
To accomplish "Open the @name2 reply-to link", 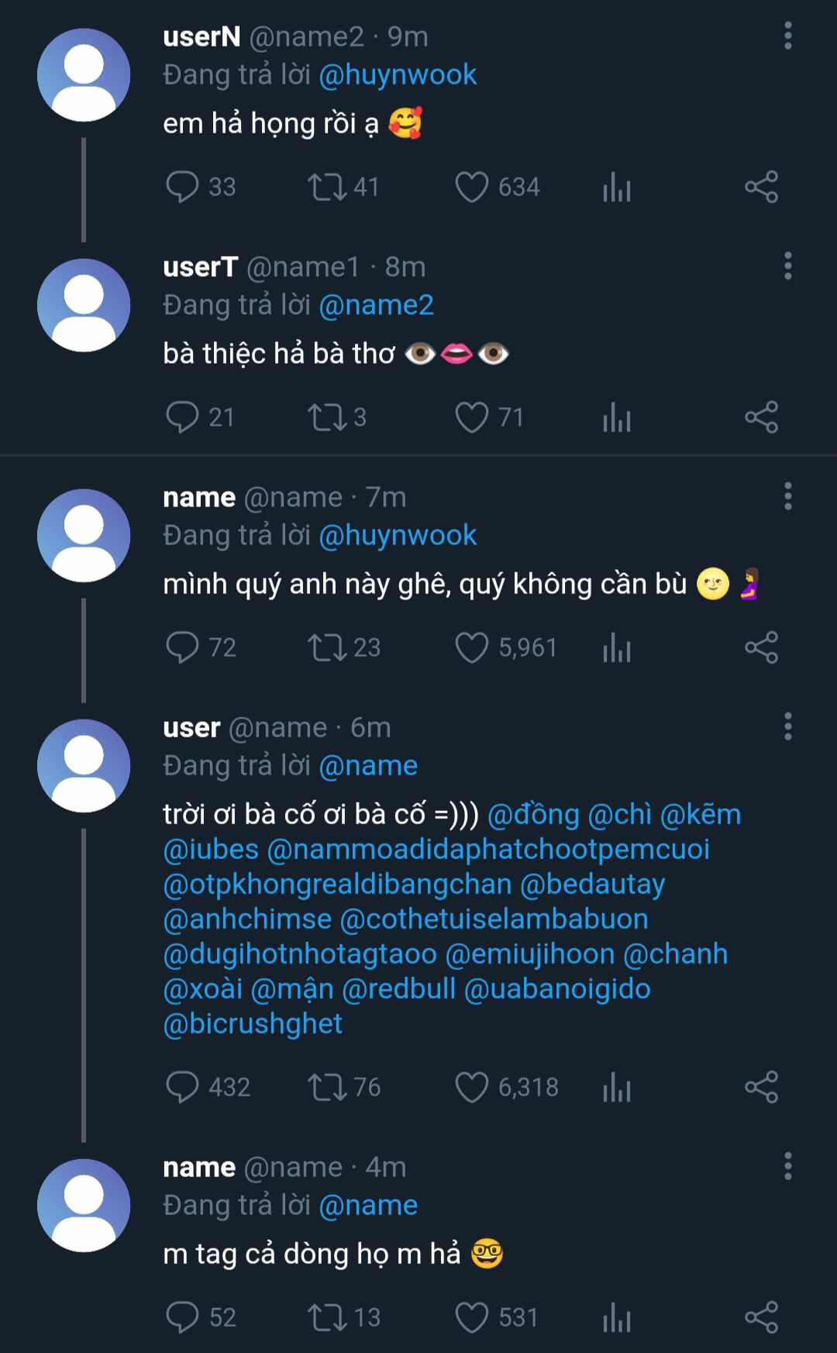I will click(x=376, y=305).
